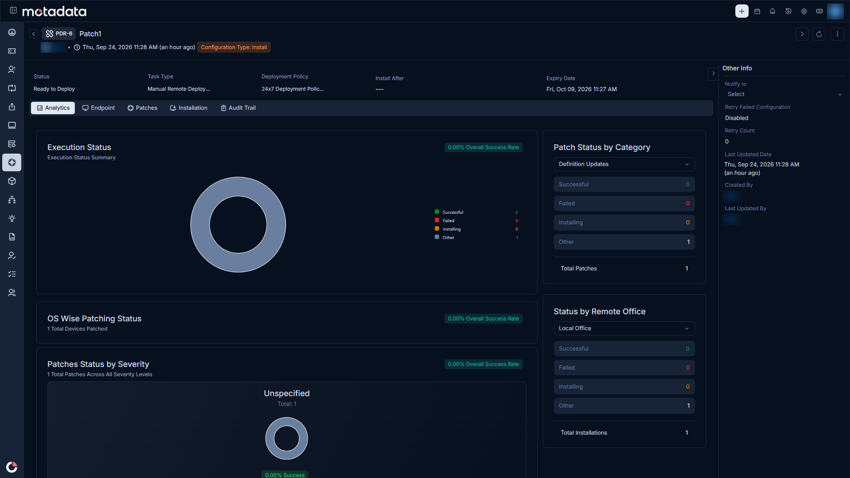Click the Total Patches count row
This screenshot has width=850, height=478.
pos(624,269)
